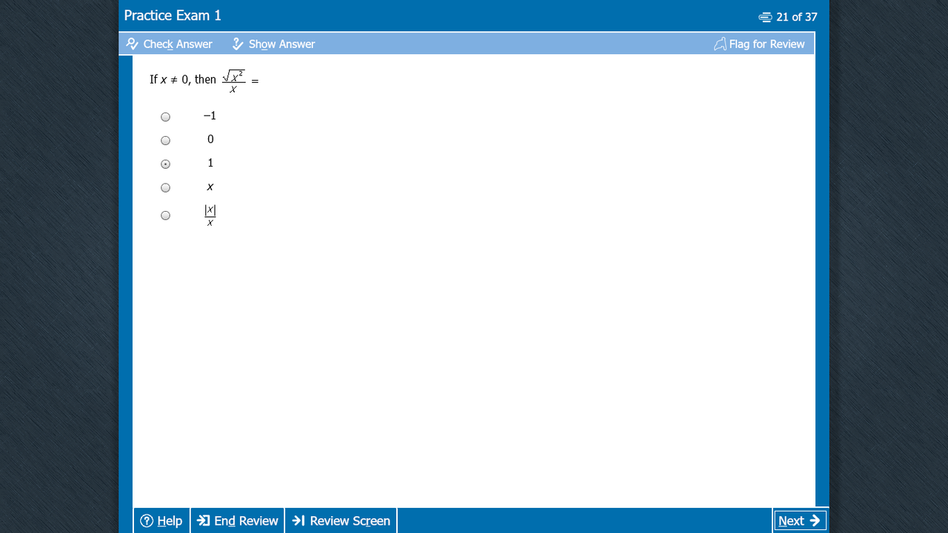948x533 pixels.
Task: Click the Help question-mark icon
Action: (x=147, y=520)
